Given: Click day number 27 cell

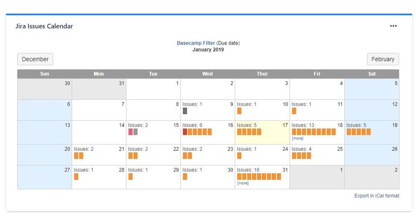Looking at the screenshot, I should (45, 177).
